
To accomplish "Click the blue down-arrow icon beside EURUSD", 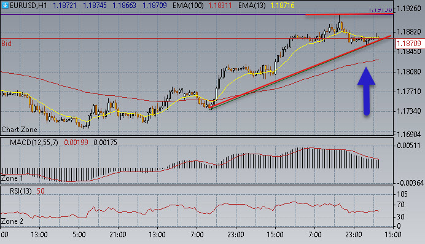I will pos(5,5).
